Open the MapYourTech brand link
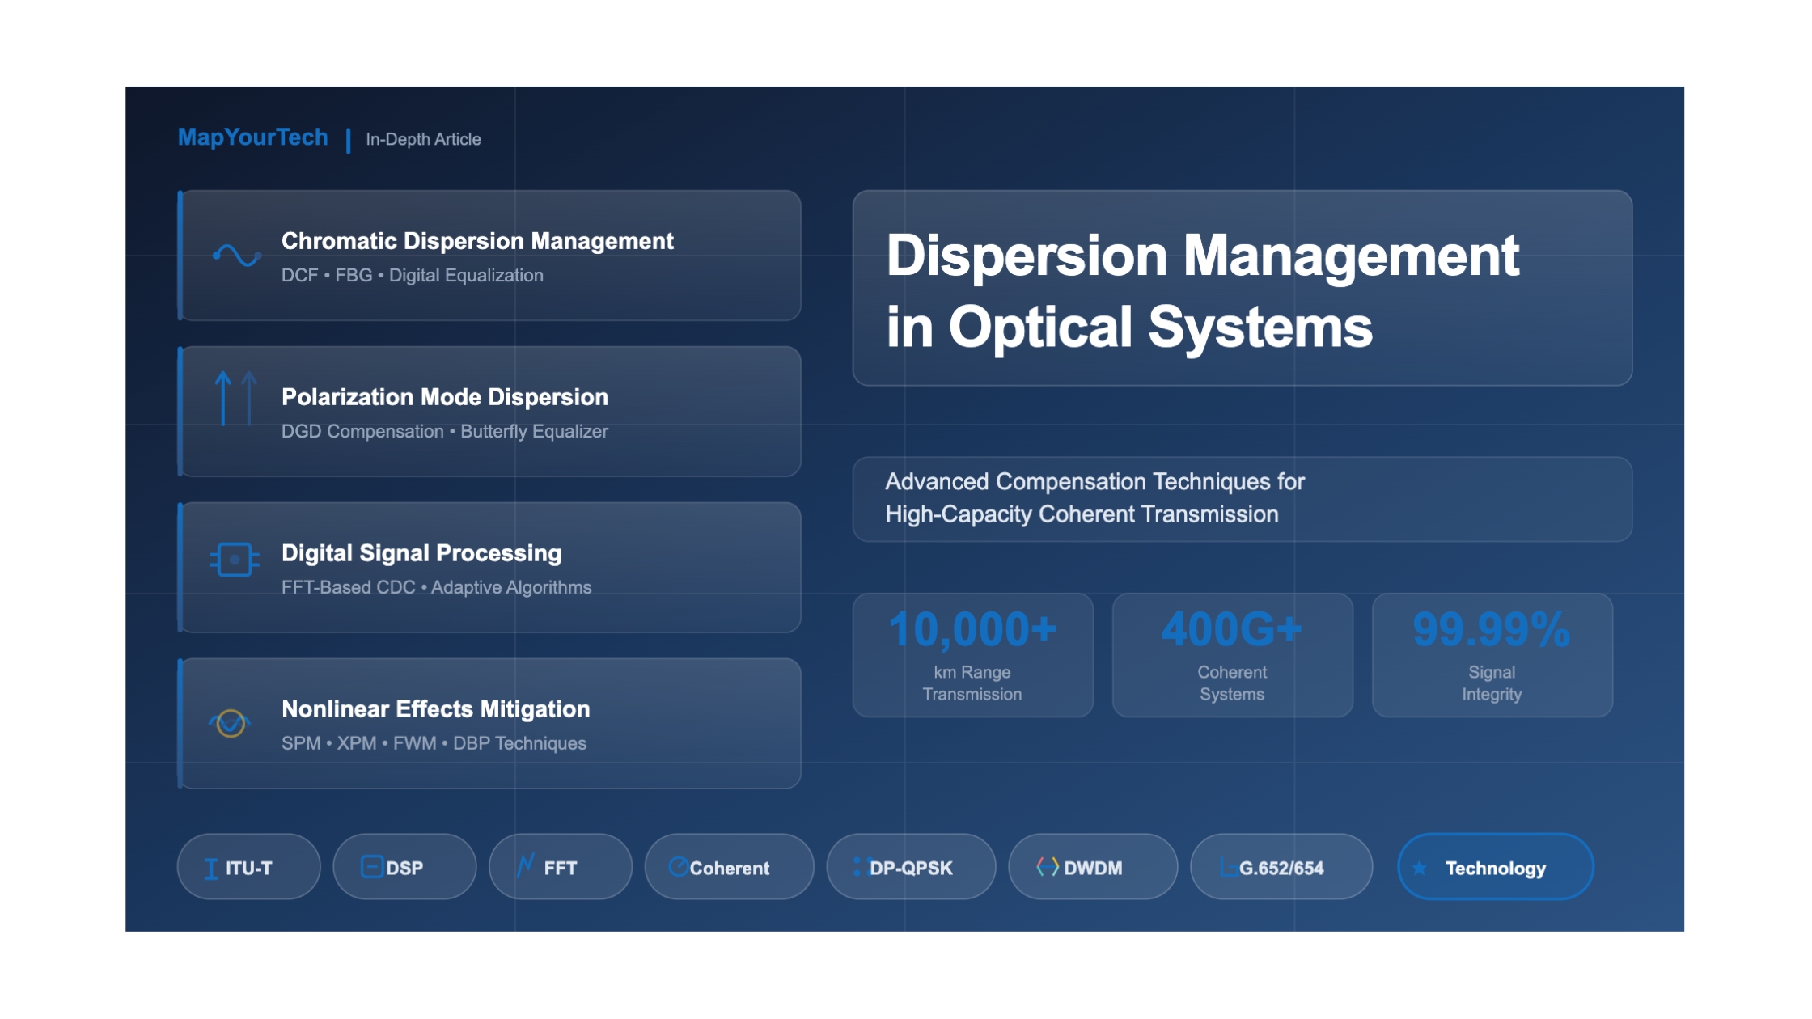The height and width of the screenshot is (1019, 1812). 253,137
